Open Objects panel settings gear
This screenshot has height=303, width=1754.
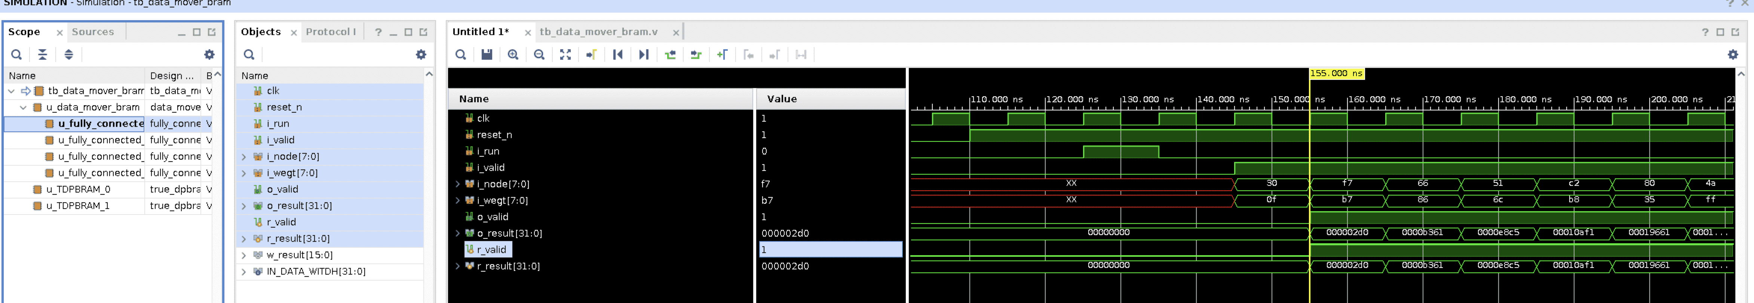[421, 54]
